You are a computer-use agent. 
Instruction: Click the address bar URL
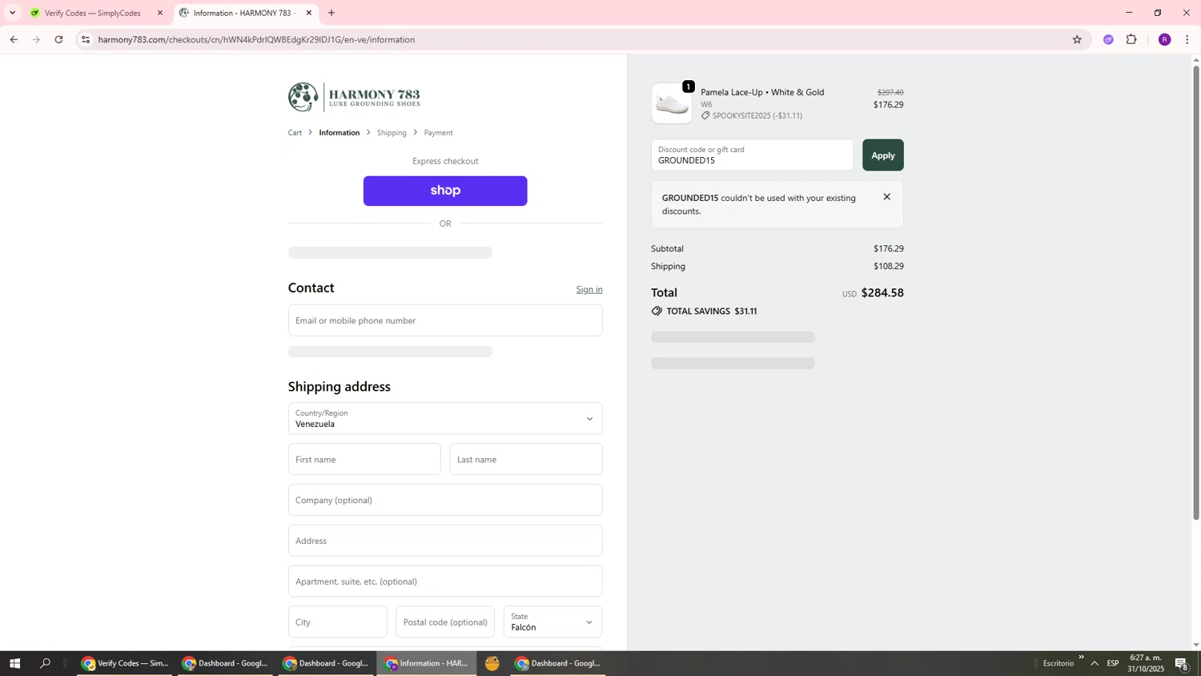[x=256, y=39]
